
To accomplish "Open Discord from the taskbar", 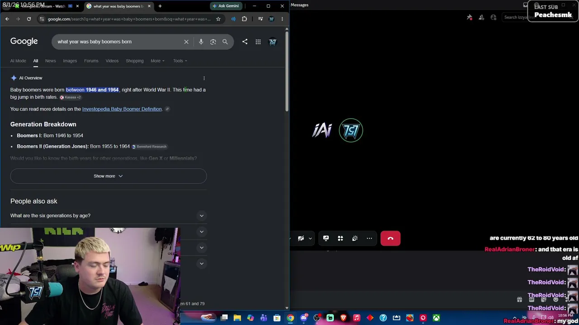I will 304,318.
